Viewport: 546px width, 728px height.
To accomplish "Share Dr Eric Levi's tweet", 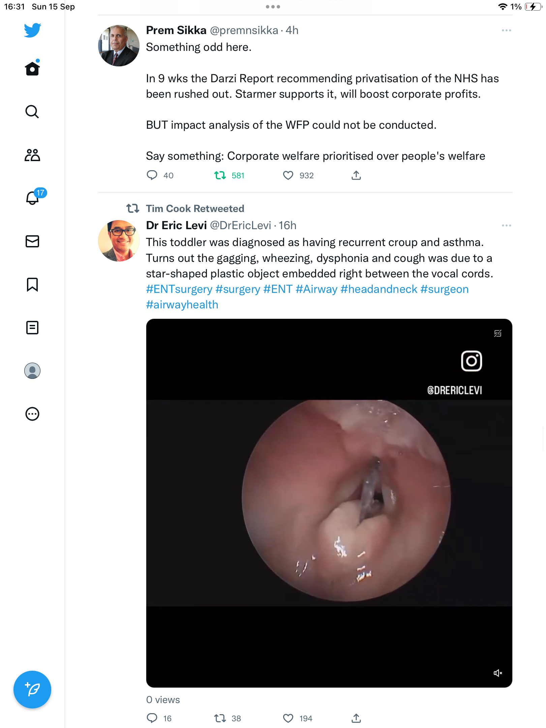I will [x=356, y=718].
